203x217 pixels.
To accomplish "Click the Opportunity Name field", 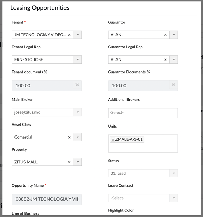I will click(47, 199).
